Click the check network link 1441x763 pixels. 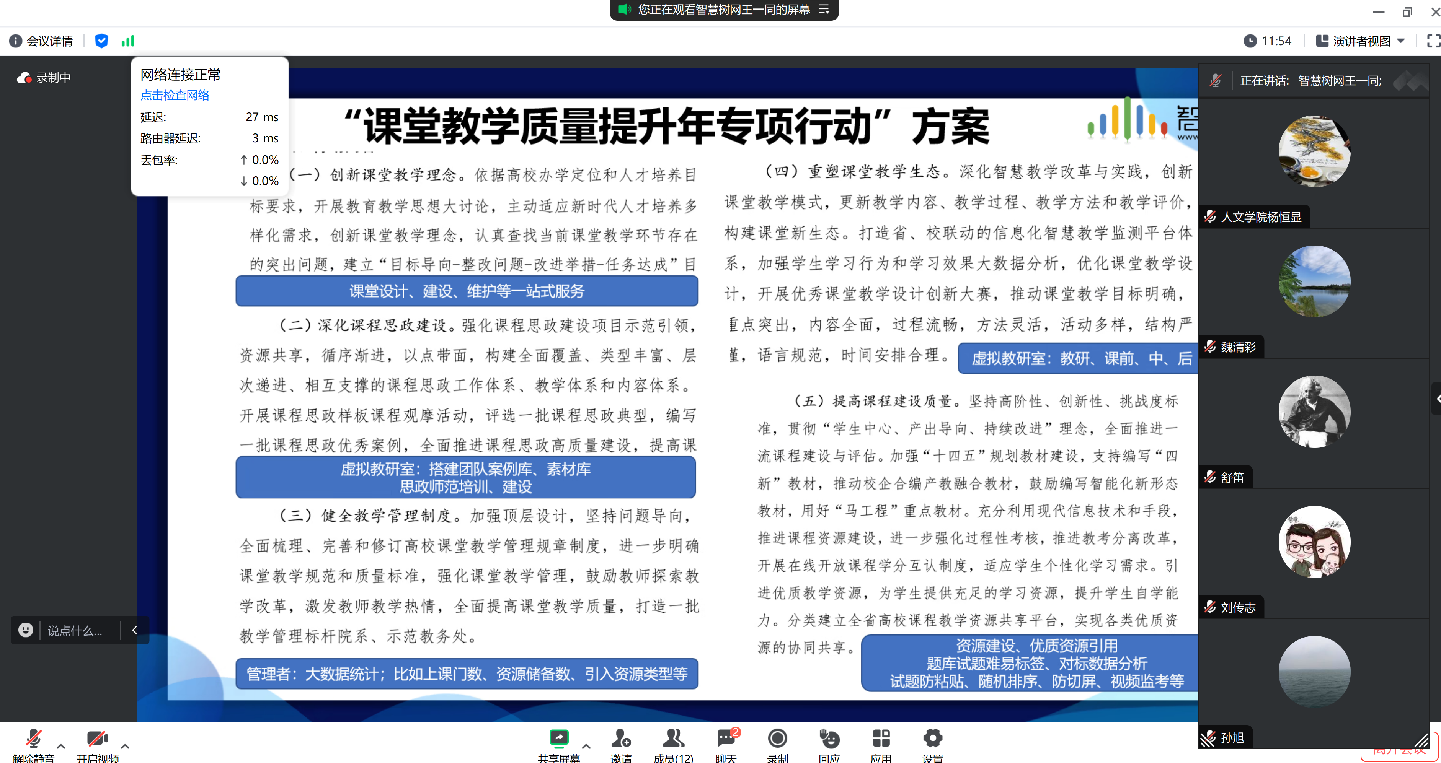175,95
